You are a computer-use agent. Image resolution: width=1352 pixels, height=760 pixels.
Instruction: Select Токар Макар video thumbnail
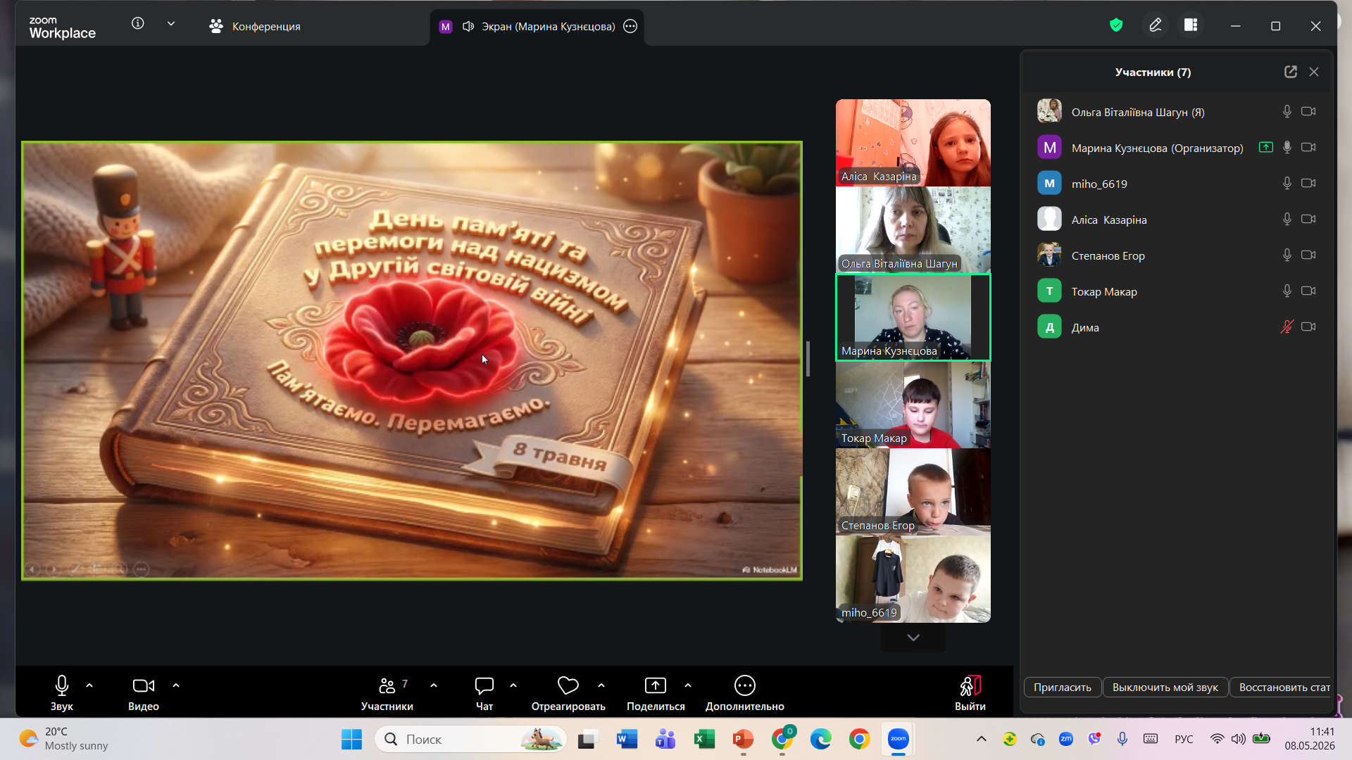coord(913,405)
